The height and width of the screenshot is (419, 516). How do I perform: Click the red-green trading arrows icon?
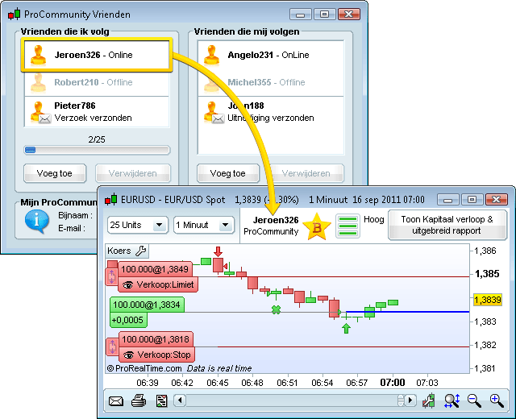point(429,400)
